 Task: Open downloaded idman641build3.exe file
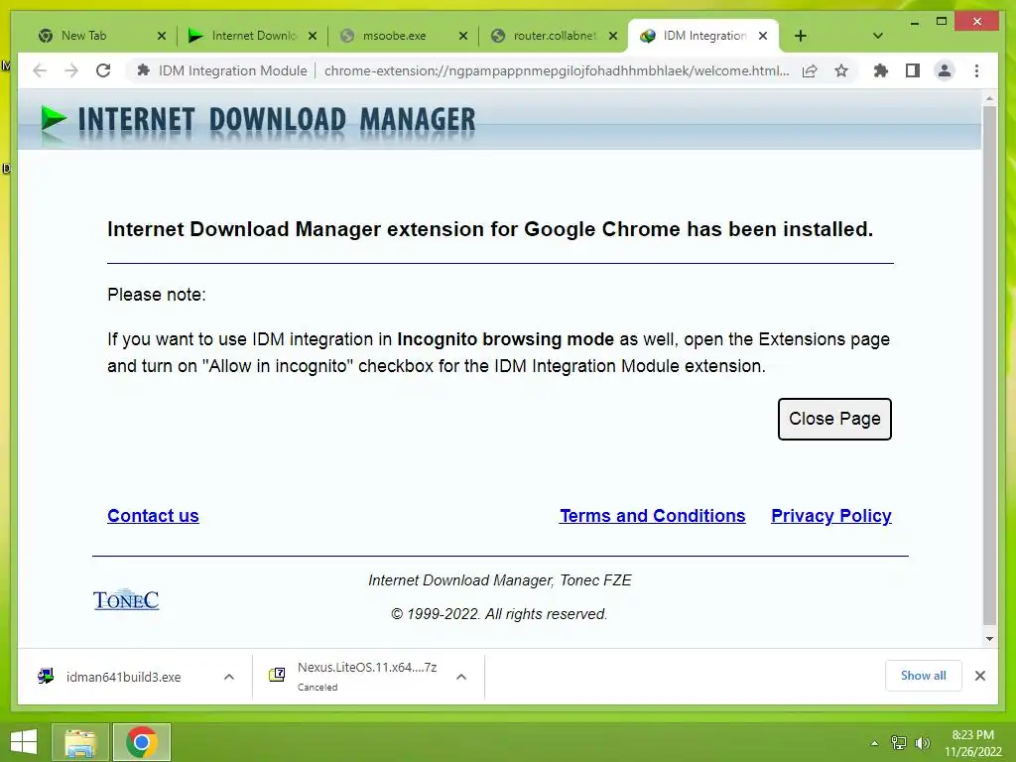(x=123, y=677)
